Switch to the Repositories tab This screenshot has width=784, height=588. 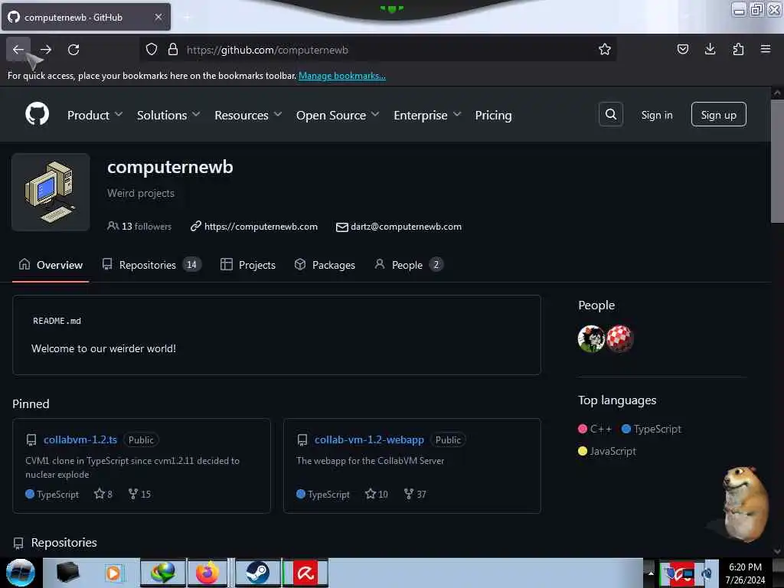pyautogui.click(x=152, y=265)
